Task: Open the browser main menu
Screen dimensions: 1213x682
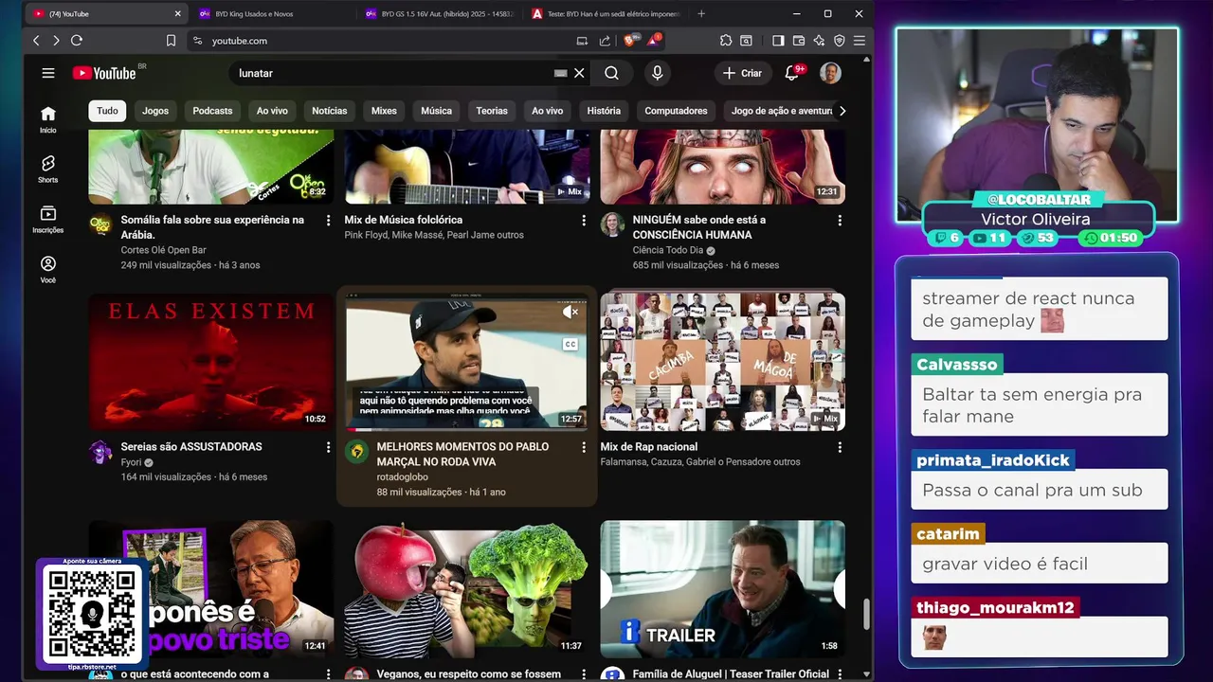Action: pyautogui.click(x=860, y=41)
